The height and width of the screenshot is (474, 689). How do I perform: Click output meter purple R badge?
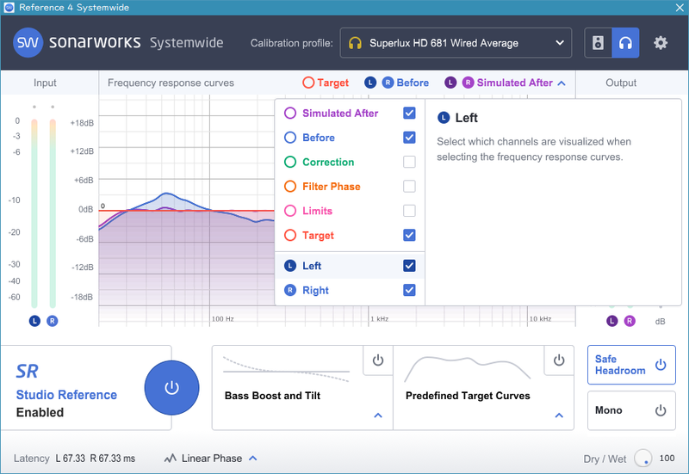[630, 321]
